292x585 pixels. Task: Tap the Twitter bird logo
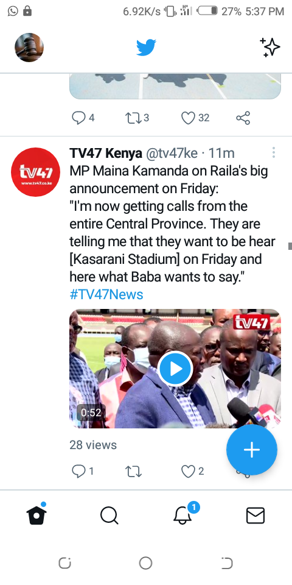[x=146, y=48]
